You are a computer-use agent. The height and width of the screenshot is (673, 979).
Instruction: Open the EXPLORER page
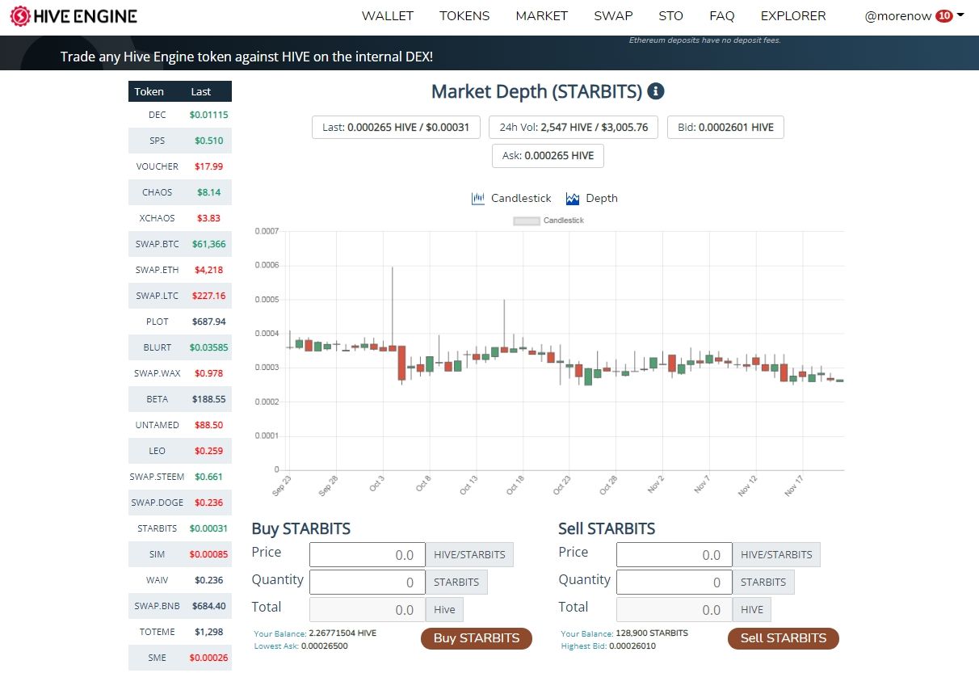point(793,16)
